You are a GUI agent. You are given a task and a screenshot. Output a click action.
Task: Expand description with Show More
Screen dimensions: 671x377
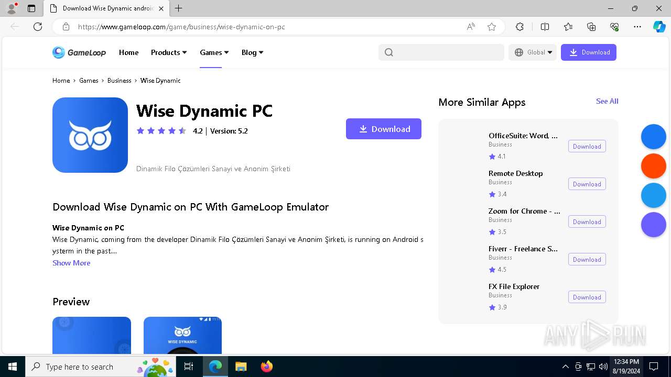point(71,263)
